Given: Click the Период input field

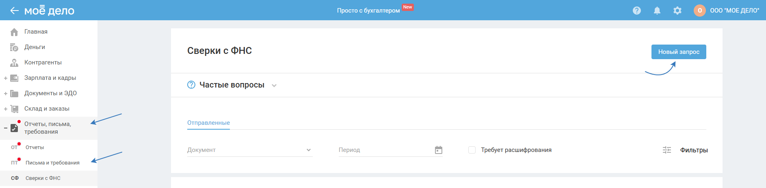Looking at the screenshot, I should (384, 150).
